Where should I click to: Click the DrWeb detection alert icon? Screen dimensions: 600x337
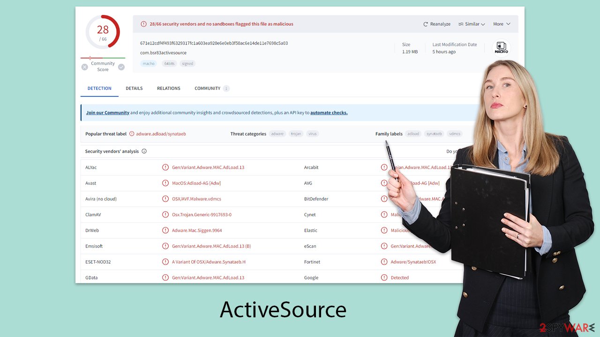pyautogui.click(x=165, y=230)
